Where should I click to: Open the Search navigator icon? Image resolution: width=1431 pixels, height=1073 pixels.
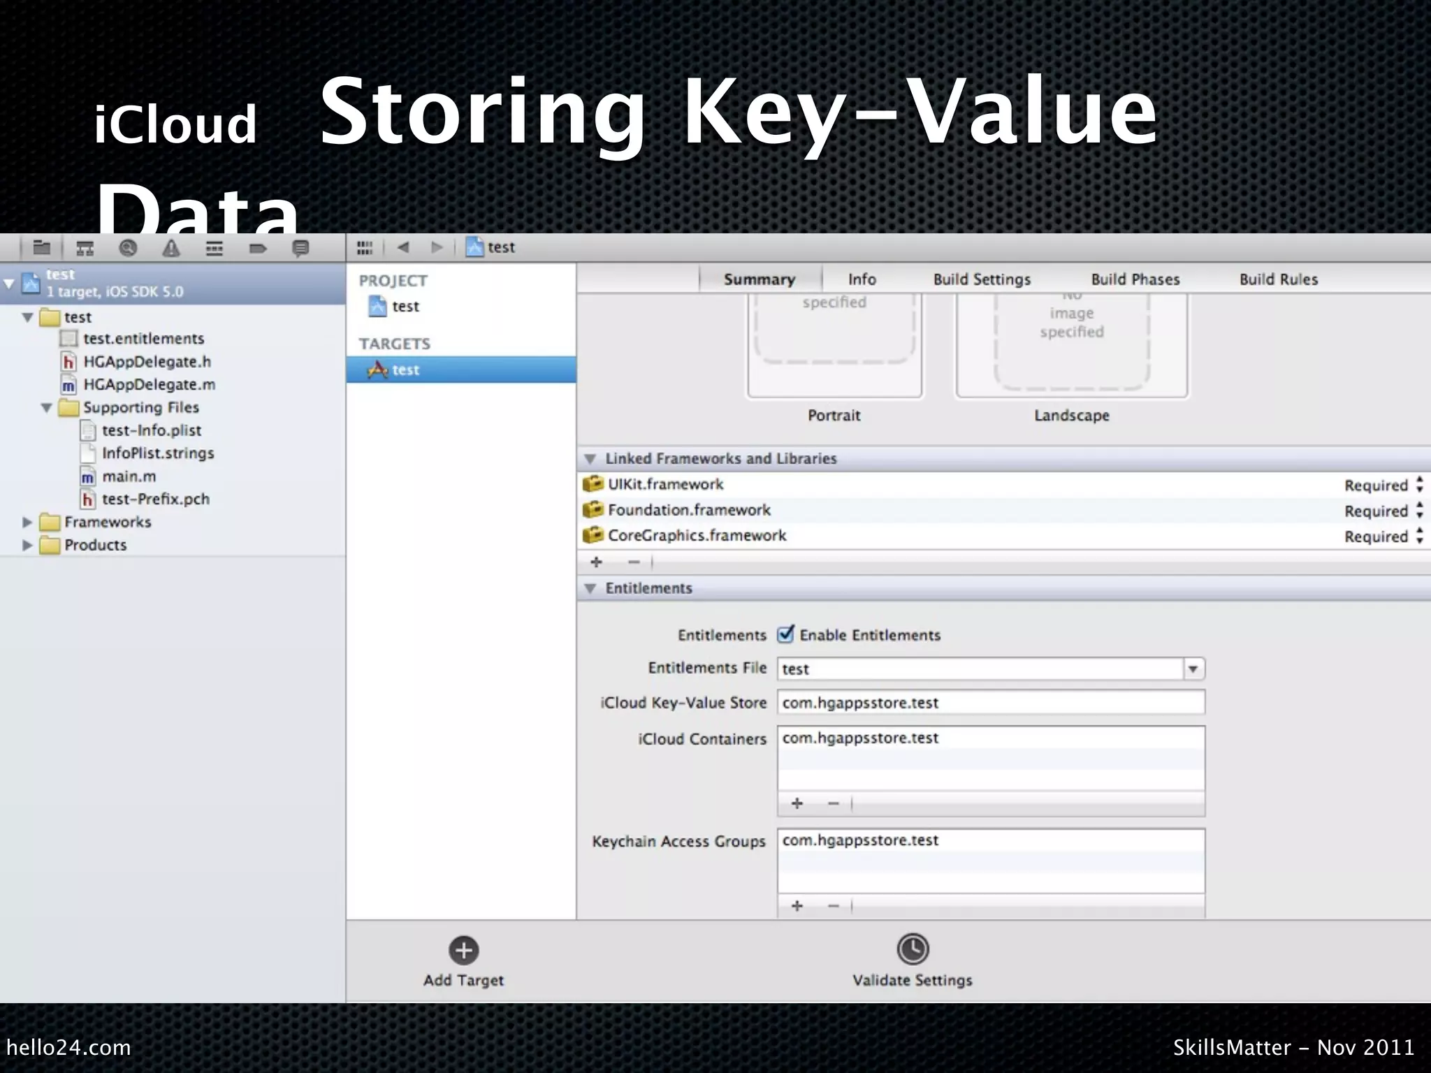point(128,247)
